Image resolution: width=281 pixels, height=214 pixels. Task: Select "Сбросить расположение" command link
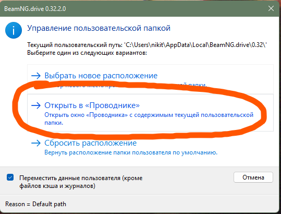pos(150,147)
